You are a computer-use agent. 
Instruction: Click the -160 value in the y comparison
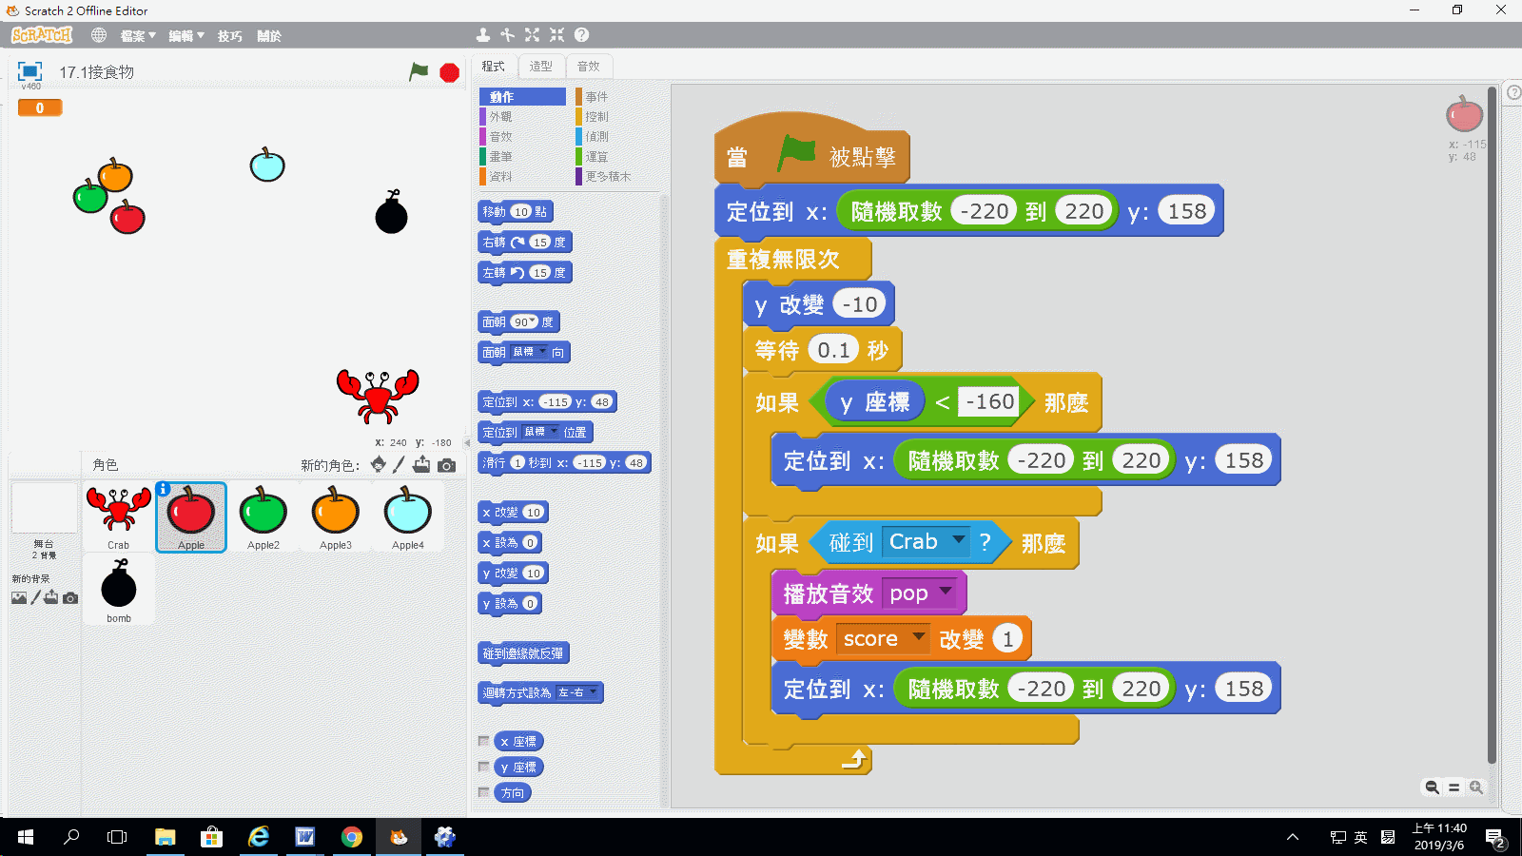(x=989, y=401)
